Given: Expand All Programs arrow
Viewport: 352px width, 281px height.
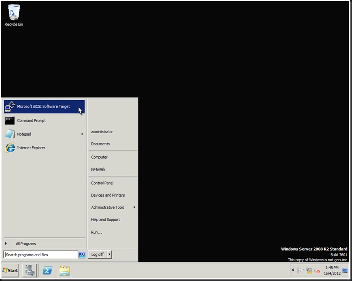Looking at the screenshot, I should 6,243.
